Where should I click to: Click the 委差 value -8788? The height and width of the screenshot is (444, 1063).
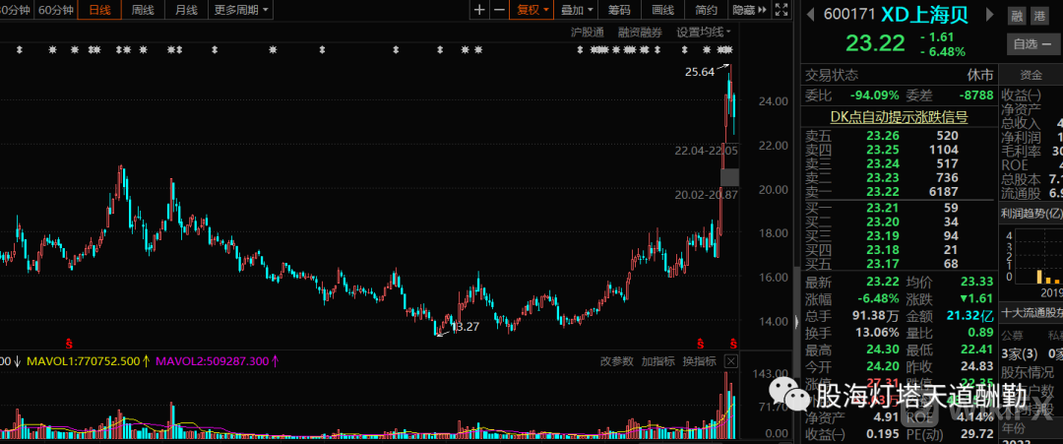(x=974, y=95)
